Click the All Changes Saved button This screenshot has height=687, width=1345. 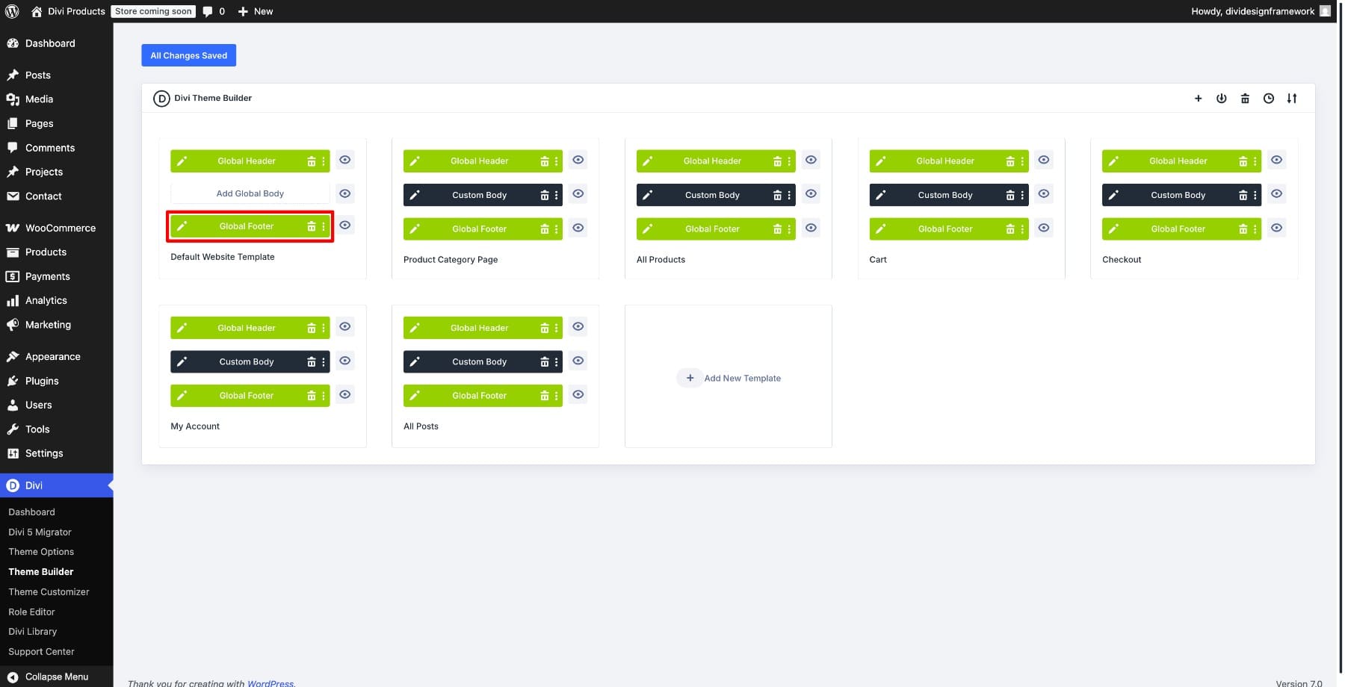(189, 55)
